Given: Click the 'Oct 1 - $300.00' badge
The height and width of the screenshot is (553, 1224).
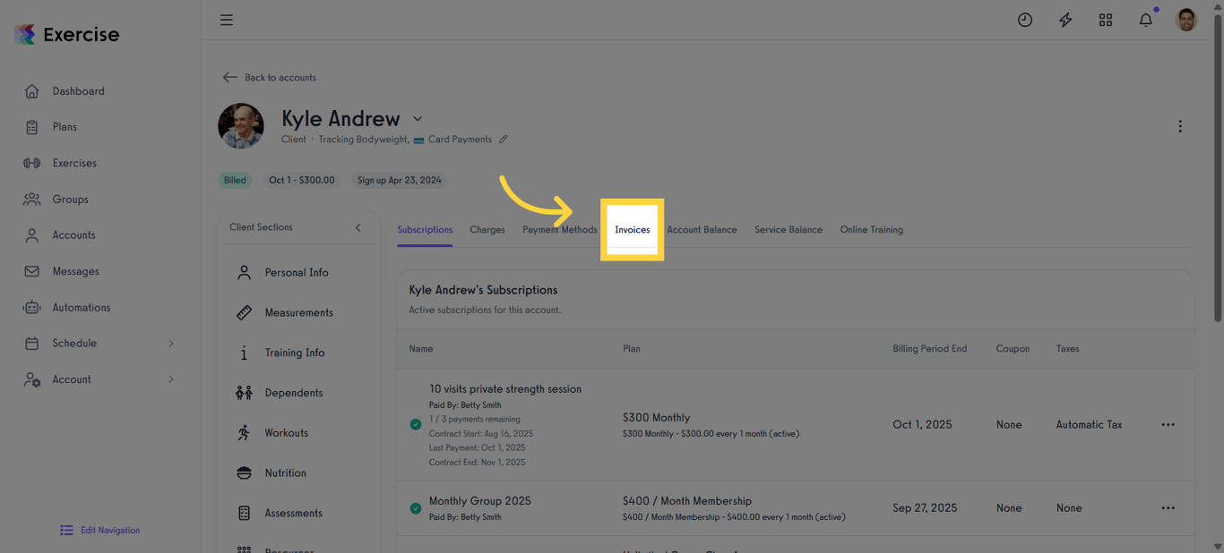Looking at the screenshot, I should [302, 180].
